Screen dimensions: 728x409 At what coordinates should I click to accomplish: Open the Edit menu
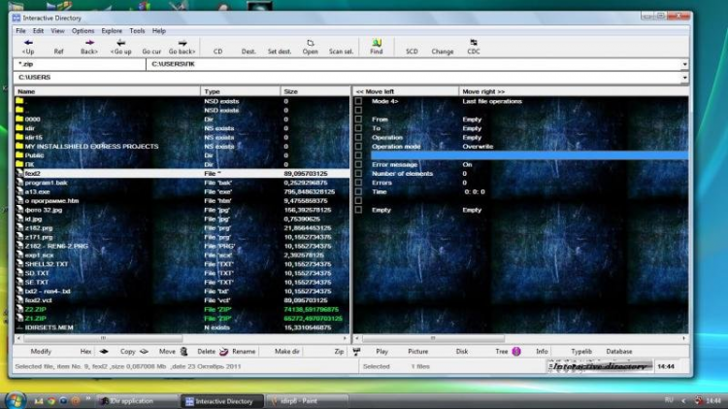(x=38, y=31)
